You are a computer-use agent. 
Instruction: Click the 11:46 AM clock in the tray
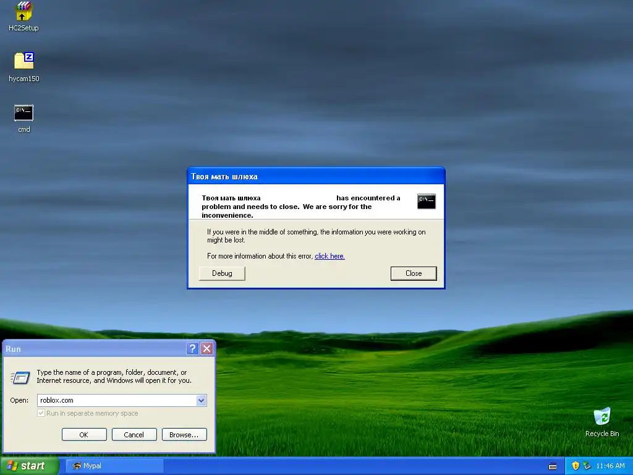[x=610, y=466]
